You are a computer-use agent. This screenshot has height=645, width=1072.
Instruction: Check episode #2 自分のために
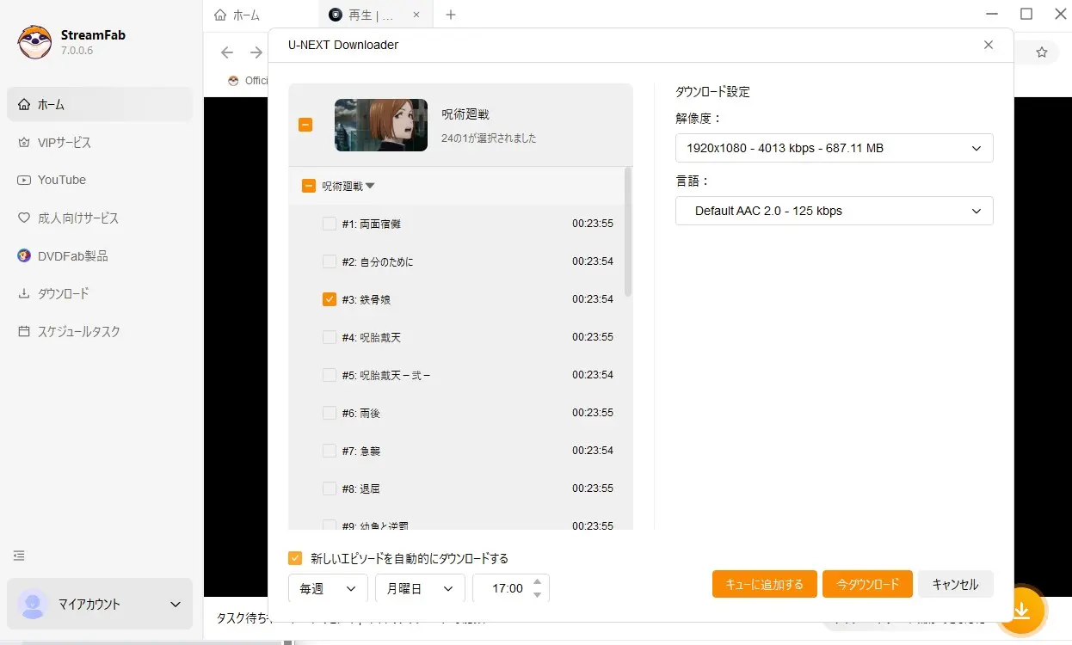point(330,261)
